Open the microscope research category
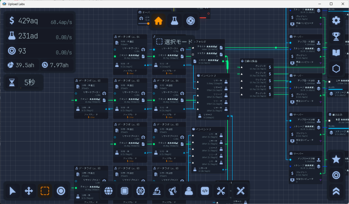Viewport: 349px width, 204px height. (x=157, y=191)
